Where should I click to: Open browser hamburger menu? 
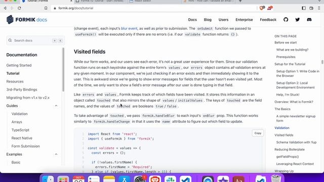[x=319, y=8]
